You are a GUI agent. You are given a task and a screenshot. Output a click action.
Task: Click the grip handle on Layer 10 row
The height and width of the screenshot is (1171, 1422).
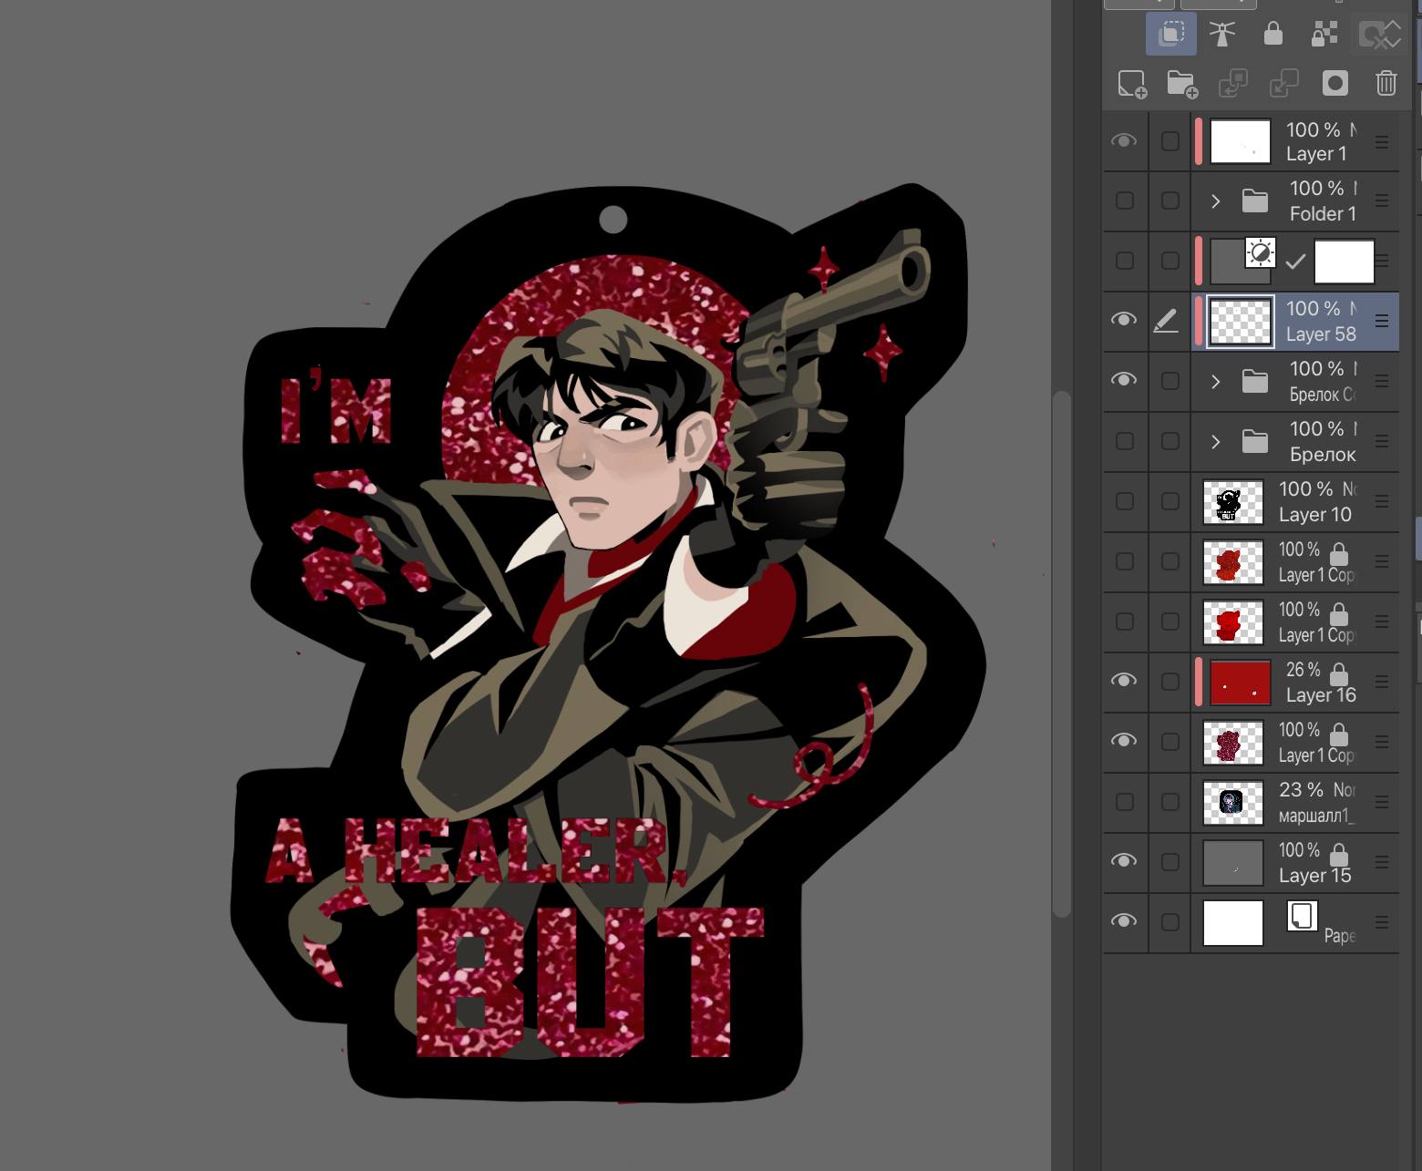(x=1382, y=501)
